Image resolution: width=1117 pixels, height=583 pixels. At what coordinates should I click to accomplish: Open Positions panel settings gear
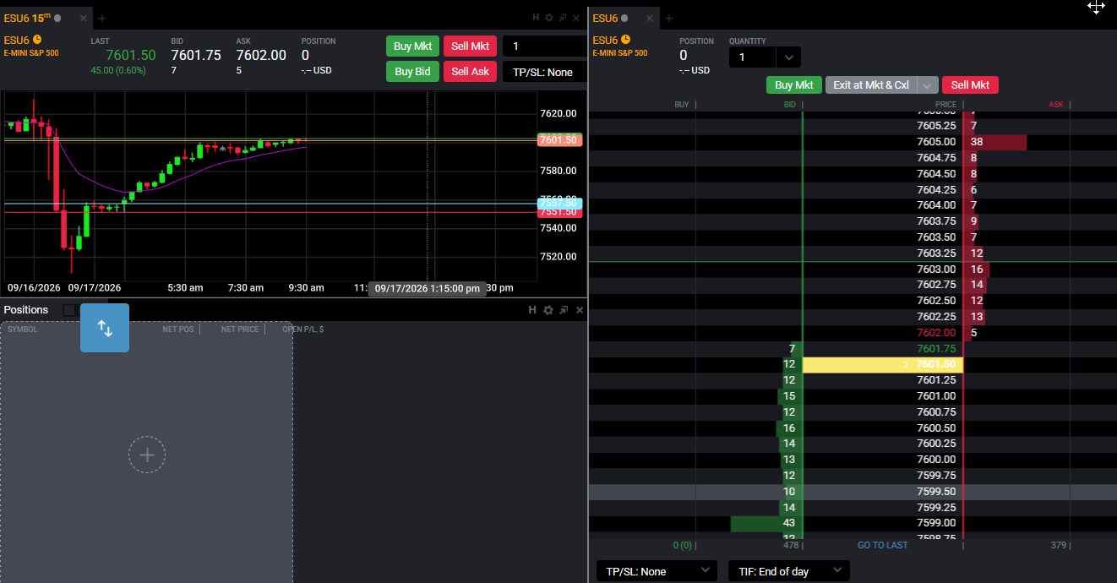point(548,310)
